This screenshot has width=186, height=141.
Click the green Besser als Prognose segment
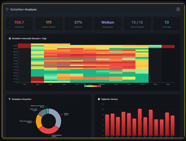[47, 111]
